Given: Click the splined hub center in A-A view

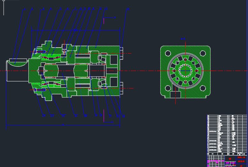Looking at the screenshot, I should (x=185, y=71).
